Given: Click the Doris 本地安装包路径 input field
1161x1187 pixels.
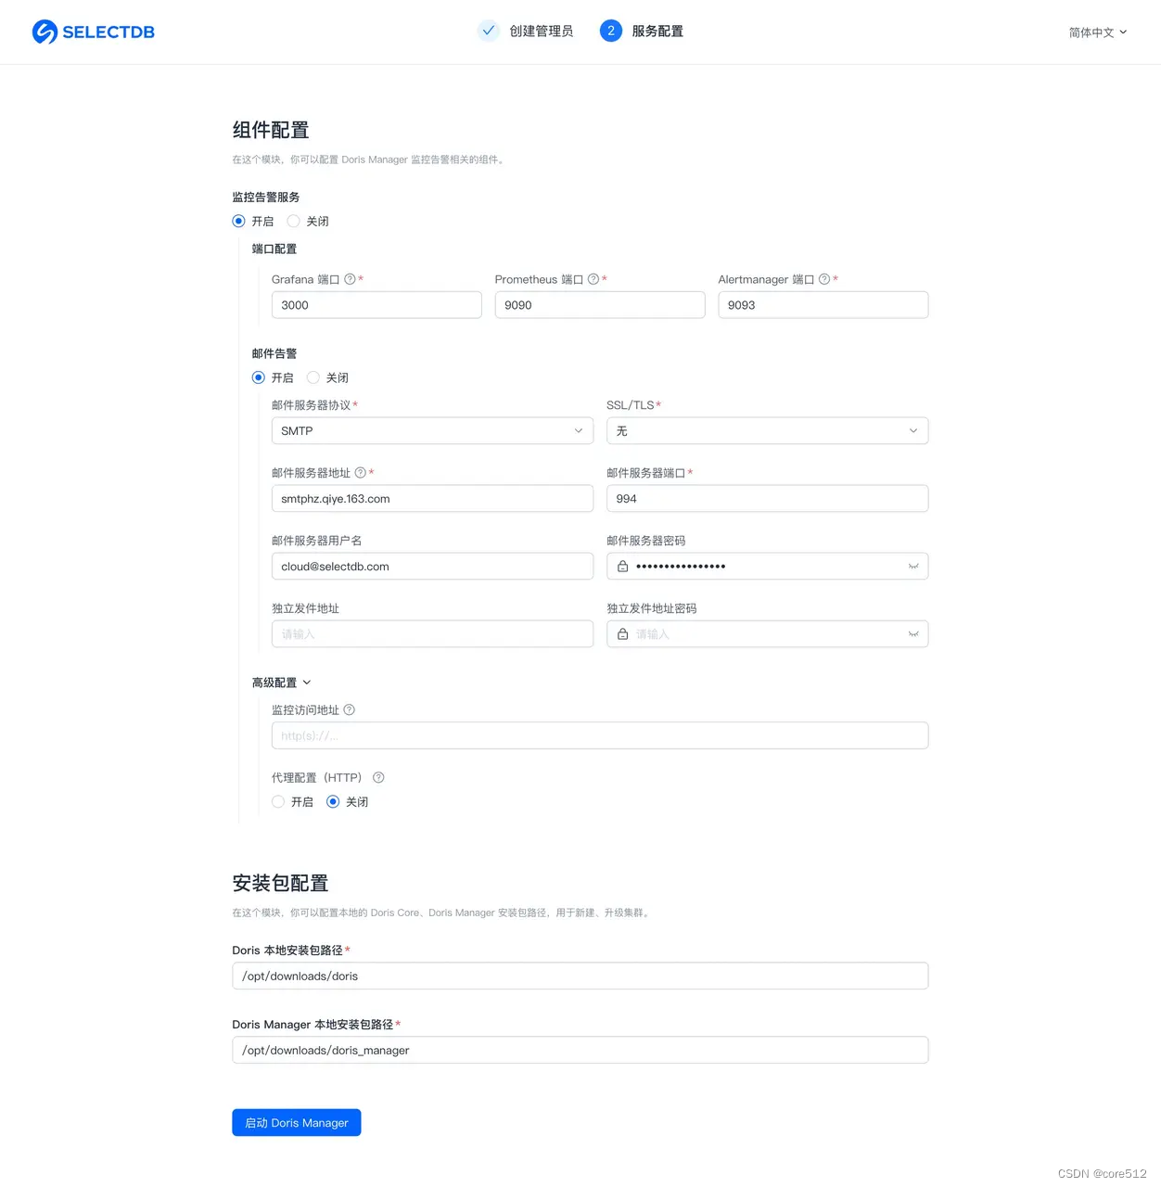Looking at the screenshot, I should tap(580, 976).
